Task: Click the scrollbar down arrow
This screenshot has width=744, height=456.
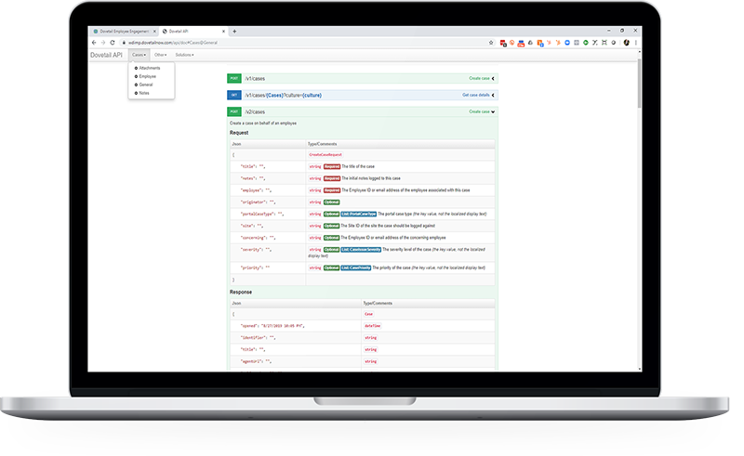Action: point(640,370)
